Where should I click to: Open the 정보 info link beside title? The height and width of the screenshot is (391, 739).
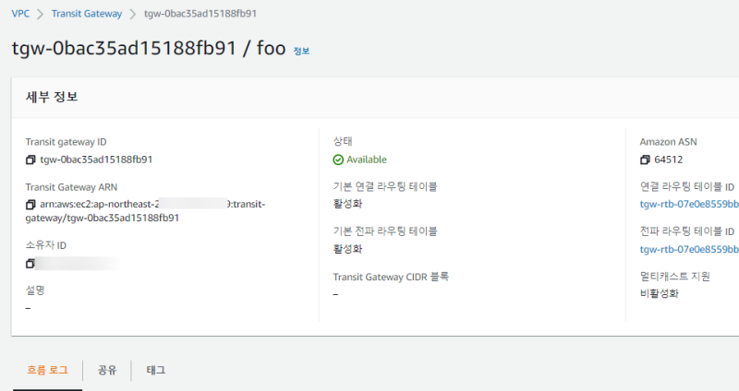click(x=301, y=52)
